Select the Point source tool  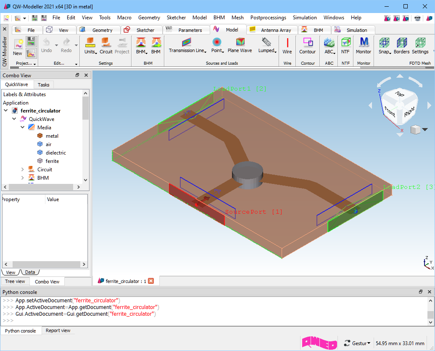[218, 45]
